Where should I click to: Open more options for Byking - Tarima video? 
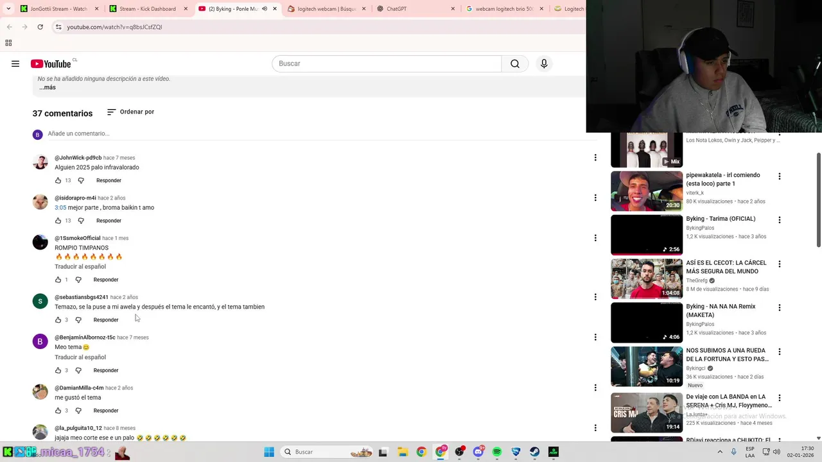[x=780, y=220]
